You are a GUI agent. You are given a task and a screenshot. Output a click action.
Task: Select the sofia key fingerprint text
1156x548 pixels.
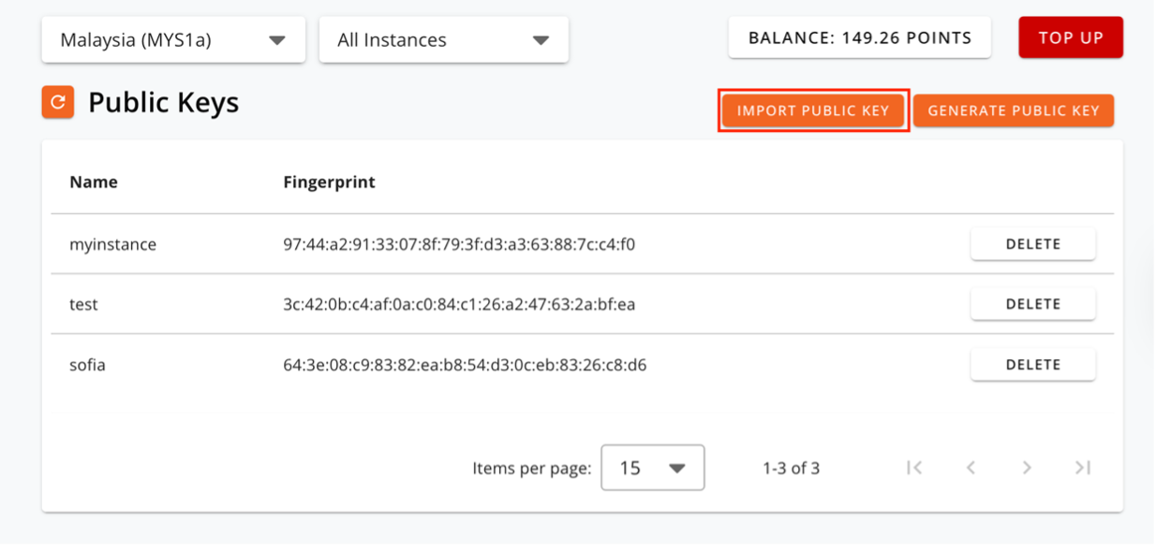click(465, 365)
